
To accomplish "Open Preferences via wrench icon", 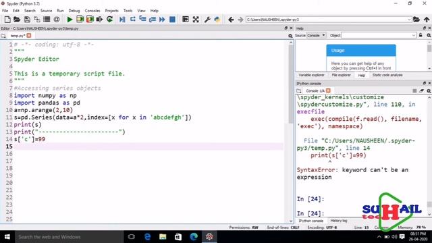I will coord(207,20).
